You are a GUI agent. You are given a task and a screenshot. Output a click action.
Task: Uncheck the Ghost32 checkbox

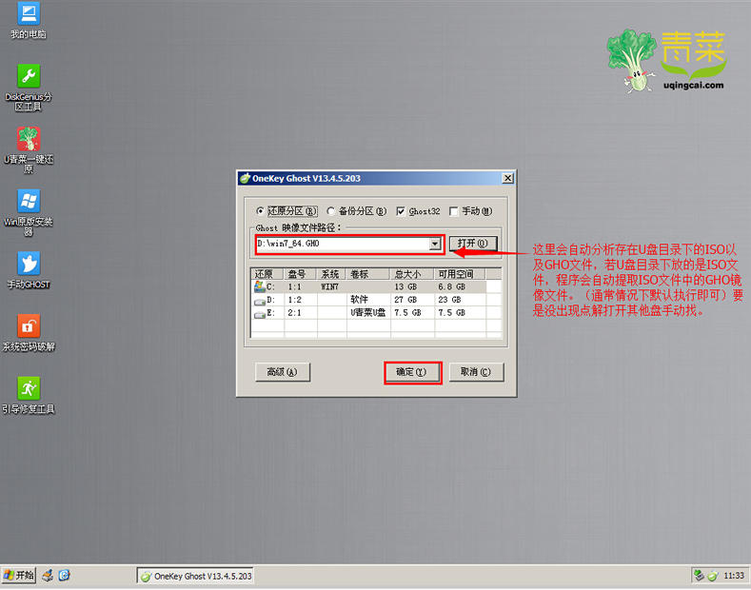tap(401, 211)
